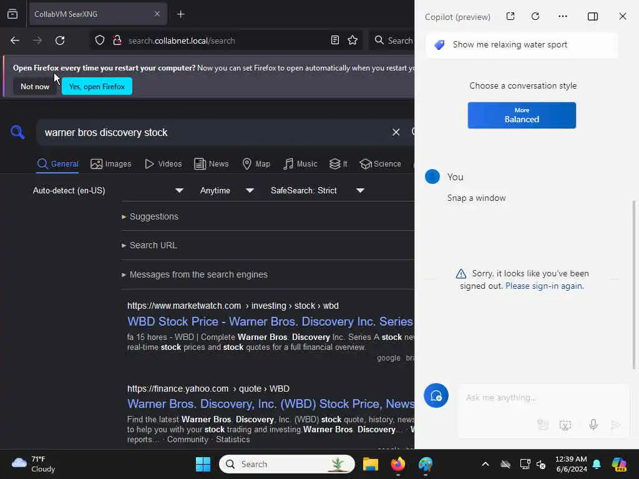Viewport: 639px width, 479px height.
Task: Refresh the Copilot pane
Action: pos(535,16)
